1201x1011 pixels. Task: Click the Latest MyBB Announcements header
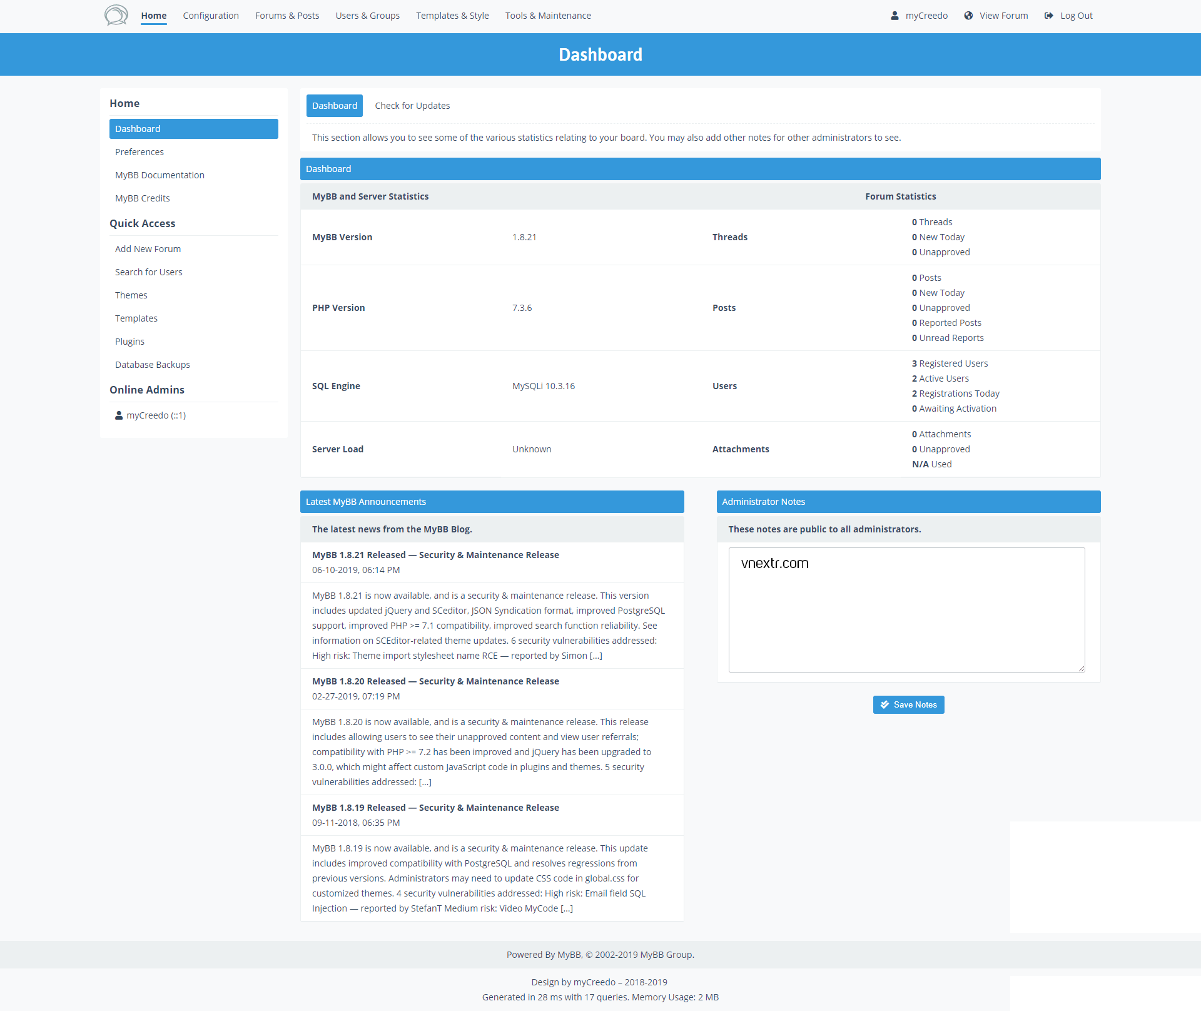point(492,502)
